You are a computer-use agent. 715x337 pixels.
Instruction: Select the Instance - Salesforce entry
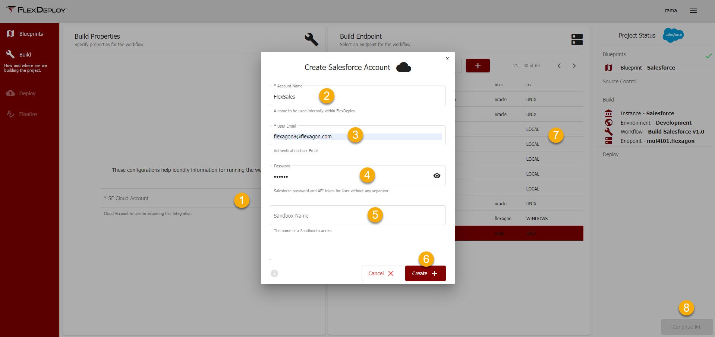647,113
